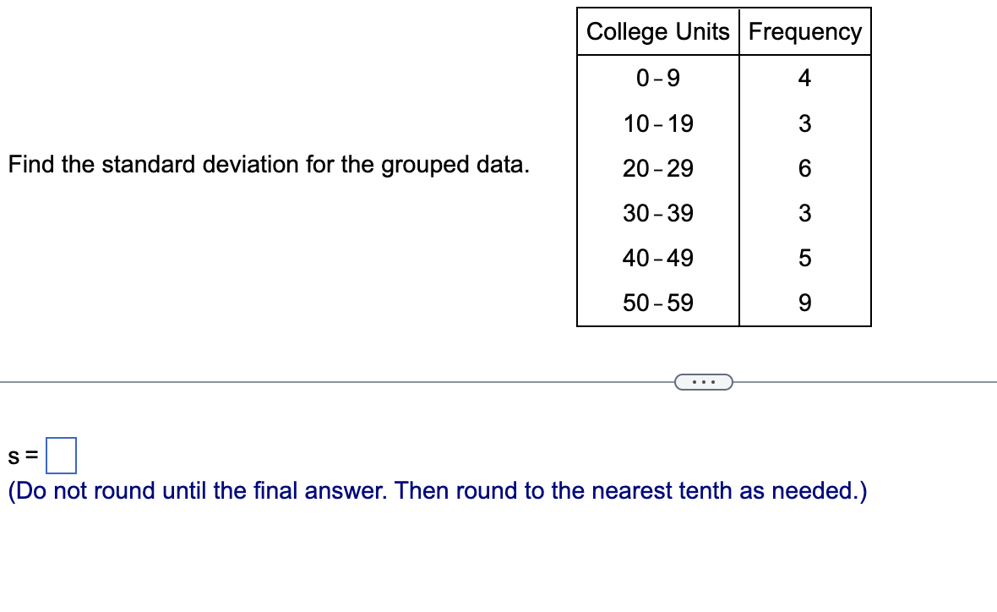Expand the ellipsis options control

[704, 382]
